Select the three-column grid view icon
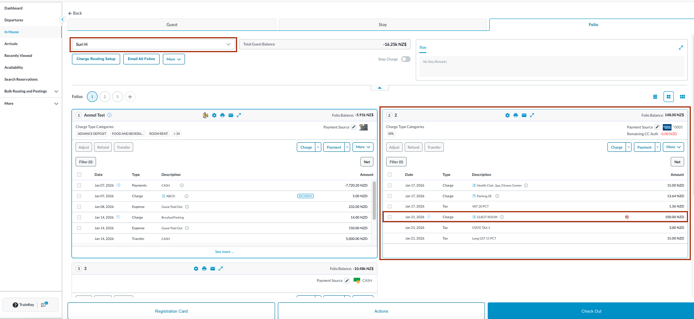 click(682, 97)
